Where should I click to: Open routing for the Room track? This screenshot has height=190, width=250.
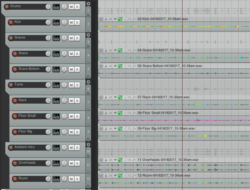pos(56,179)
